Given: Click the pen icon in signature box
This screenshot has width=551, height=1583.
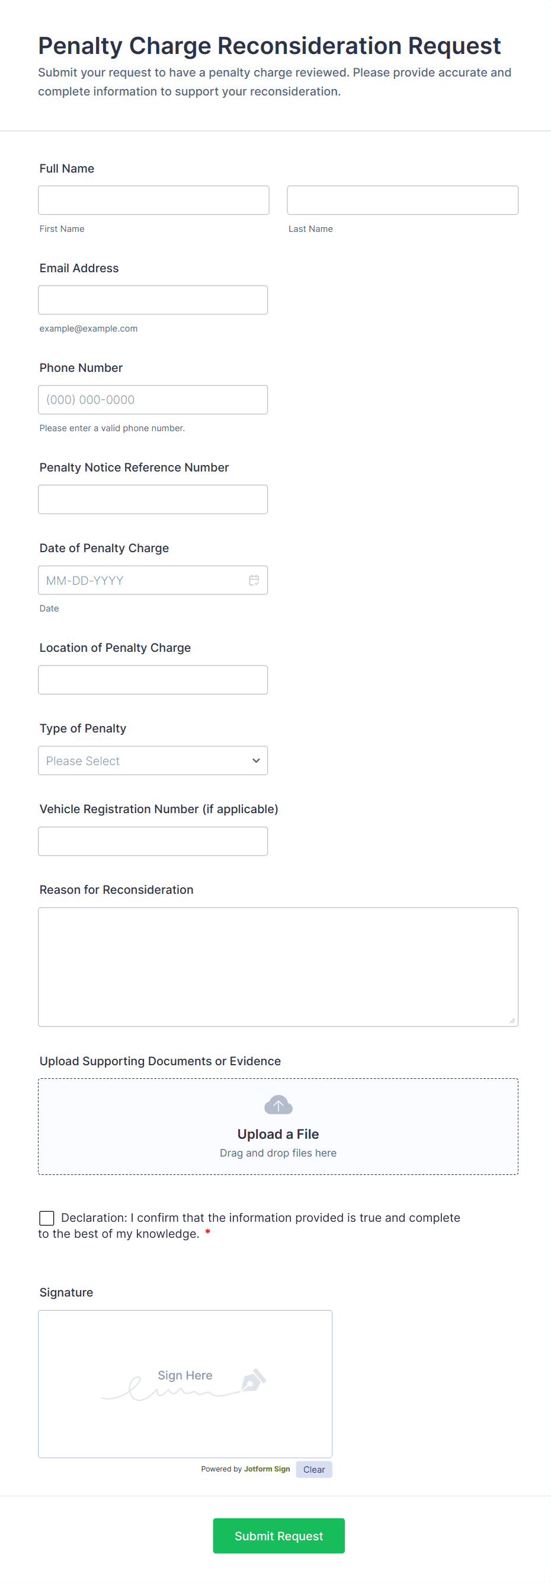Looking at the screenshot, I should point(254,1380).
